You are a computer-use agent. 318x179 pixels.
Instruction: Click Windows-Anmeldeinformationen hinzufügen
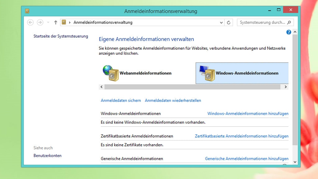[248, 114]
